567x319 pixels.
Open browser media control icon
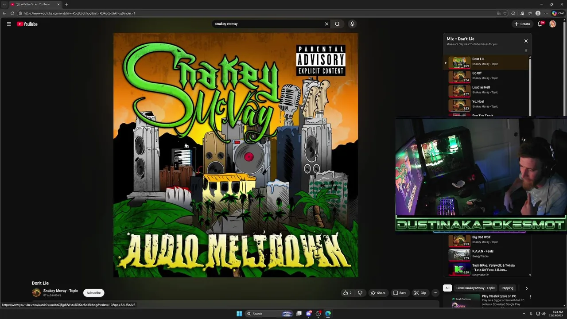coord(522,13)
